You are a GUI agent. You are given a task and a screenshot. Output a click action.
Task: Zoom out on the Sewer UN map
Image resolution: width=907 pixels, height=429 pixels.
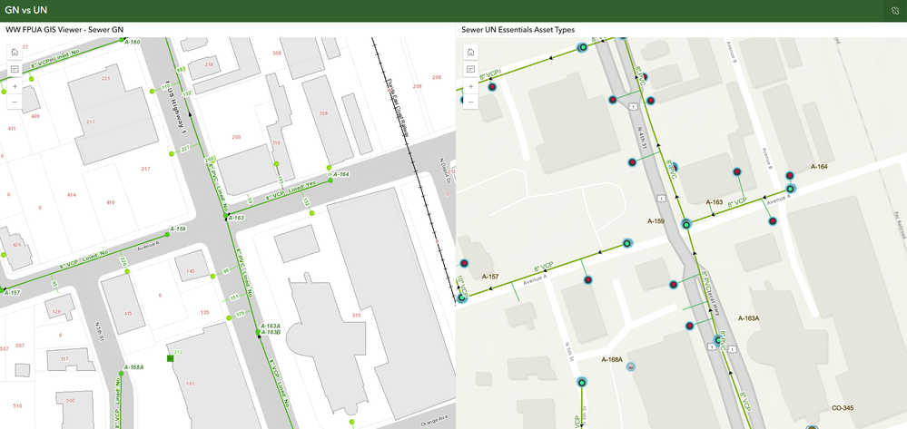point(471,102)
